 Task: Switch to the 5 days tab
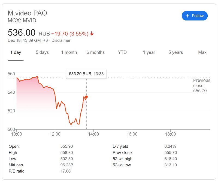click(42, 52)
